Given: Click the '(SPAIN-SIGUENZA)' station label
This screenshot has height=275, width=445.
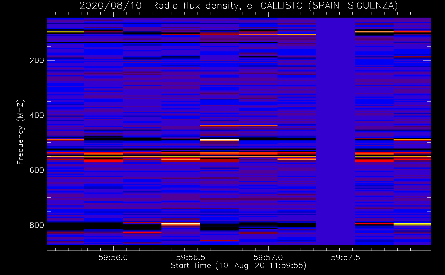Looking at the screenshot, I should point(353,5).
